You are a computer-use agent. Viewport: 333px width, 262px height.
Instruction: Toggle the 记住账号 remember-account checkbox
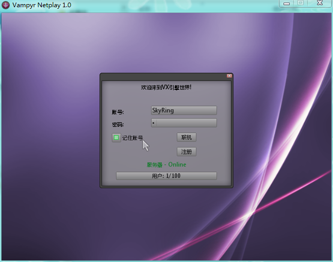116,138
